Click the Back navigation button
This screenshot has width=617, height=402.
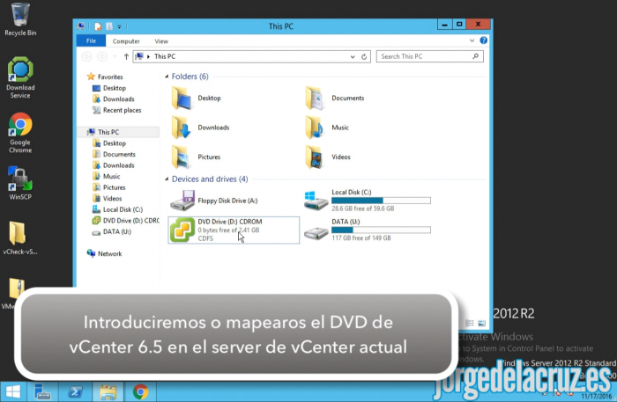tap(86, 56)
